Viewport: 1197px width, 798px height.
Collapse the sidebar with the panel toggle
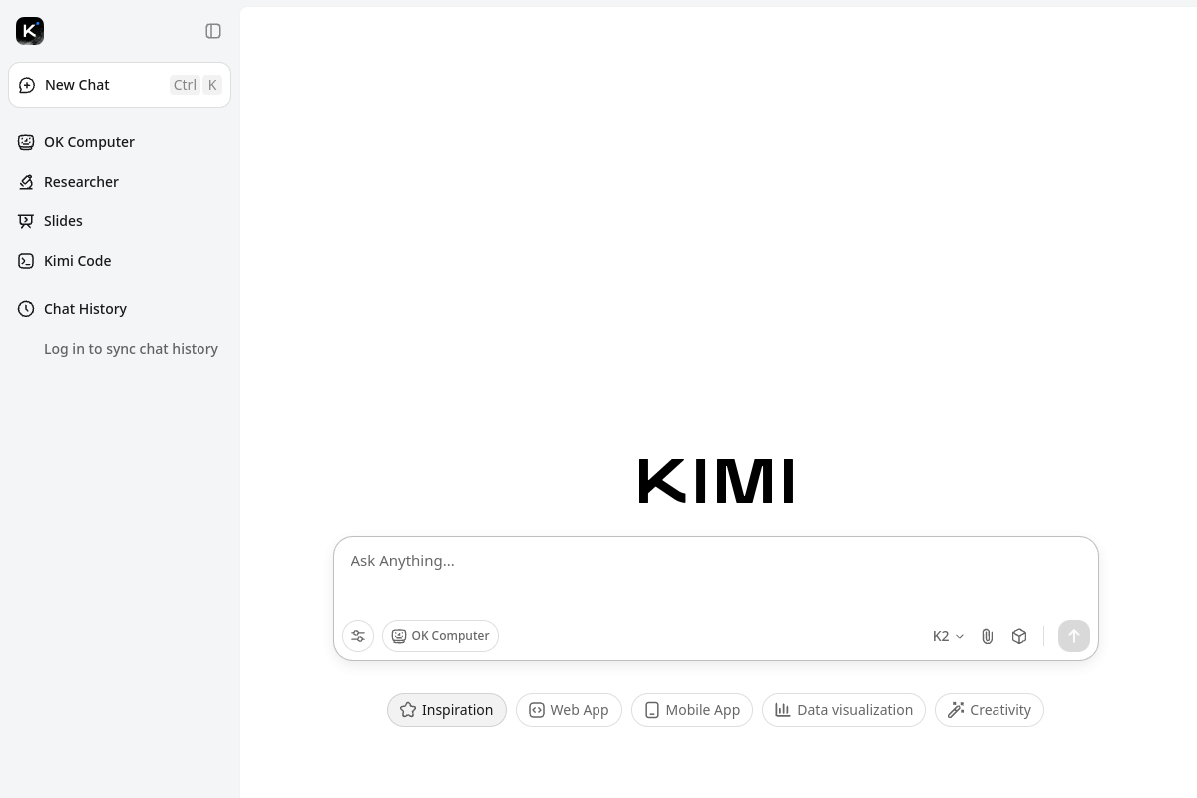tap(213, 31)
